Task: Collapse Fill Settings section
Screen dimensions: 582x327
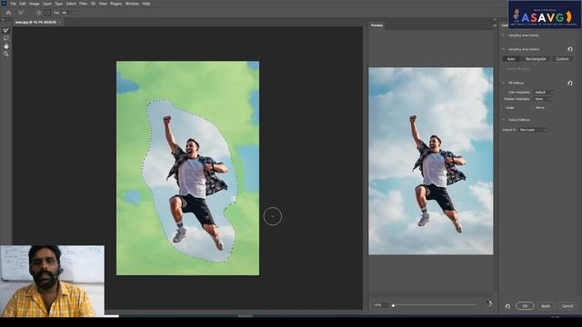Action: tap(504, 83)
